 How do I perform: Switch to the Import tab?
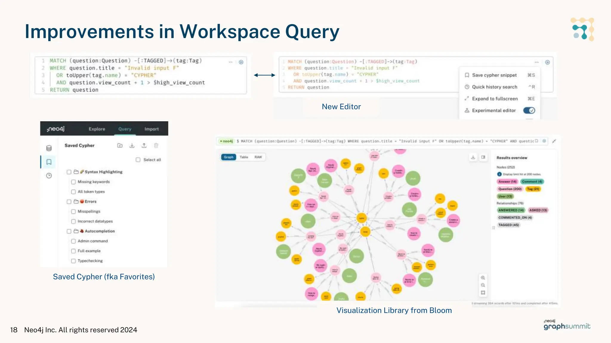pyautogui.click(x=152, y=129)
